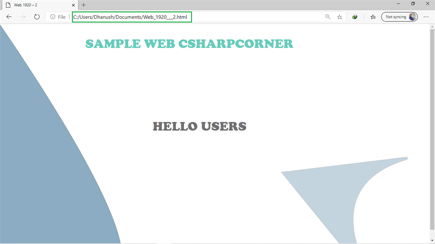Open the zoom magnifier in address bar
This screenshot has width=435, height=244.
pos(328,17)
